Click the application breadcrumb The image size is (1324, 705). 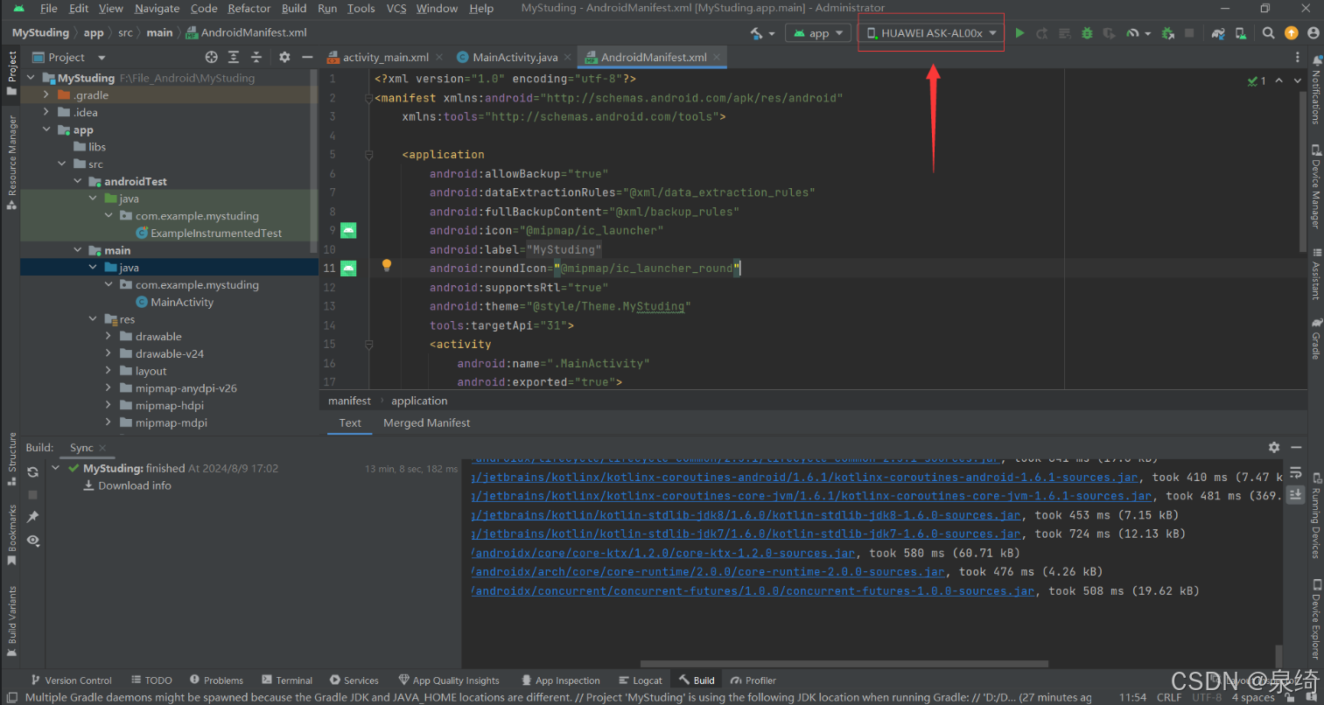(419, 401)
